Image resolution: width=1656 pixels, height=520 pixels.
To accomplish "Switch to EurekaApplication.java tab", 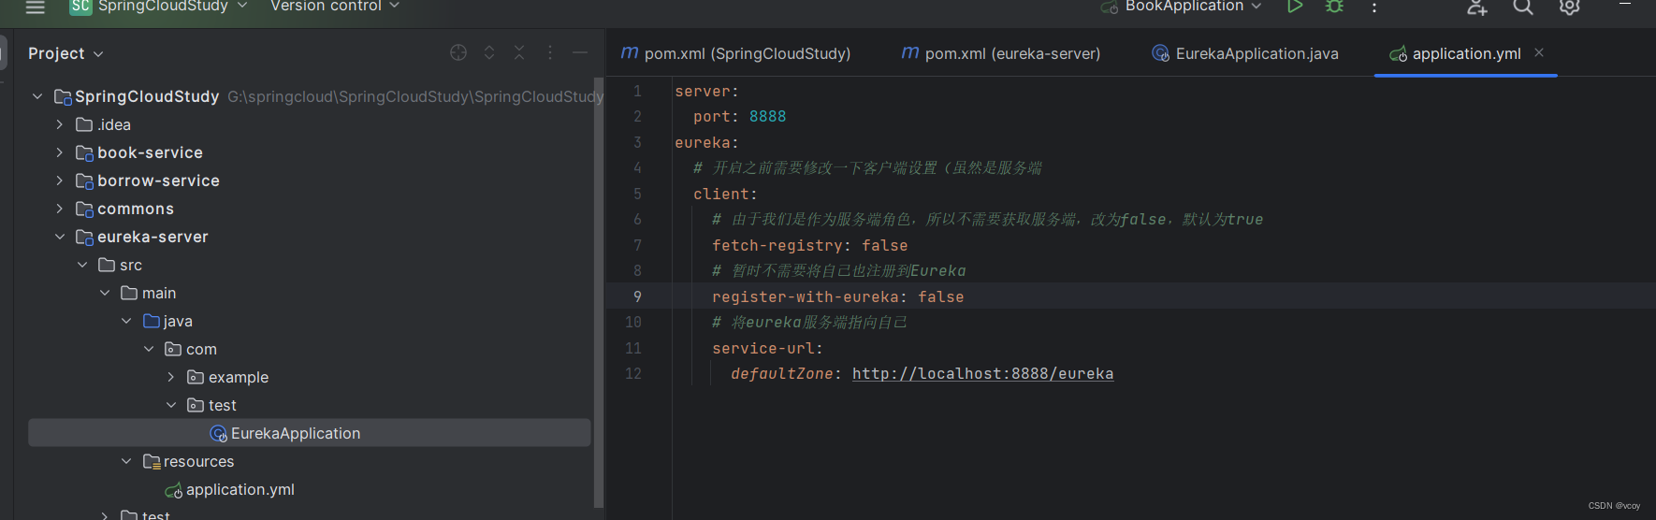I will pos(1256,54).
